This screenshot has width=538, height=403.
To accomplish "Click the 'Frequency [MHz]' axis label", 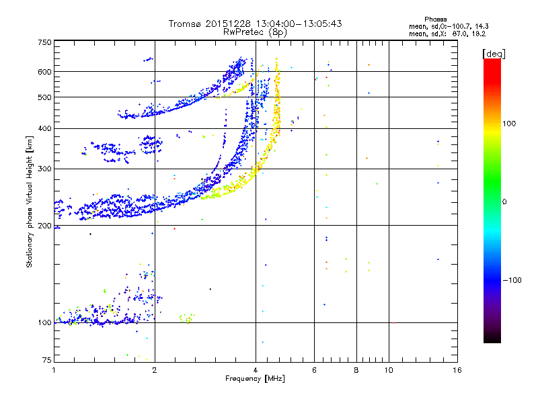I will pyautogui.click(x=255, y=379).
